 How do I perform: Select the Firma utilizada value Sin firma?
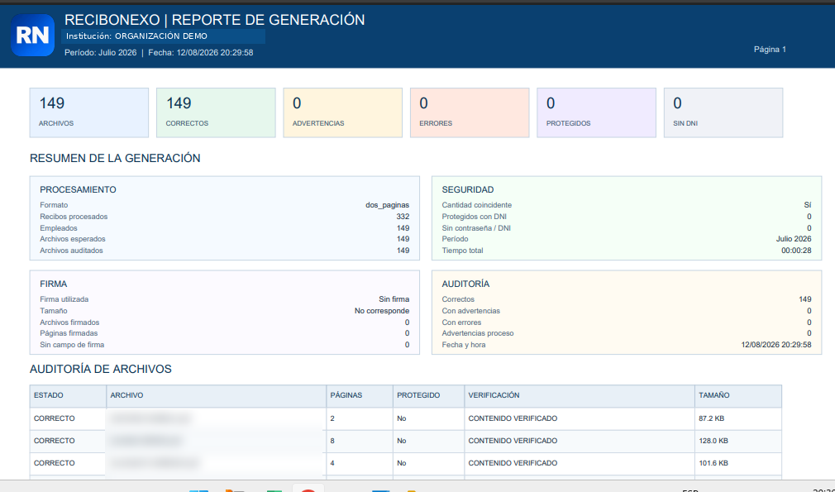[x=394, y=299]
